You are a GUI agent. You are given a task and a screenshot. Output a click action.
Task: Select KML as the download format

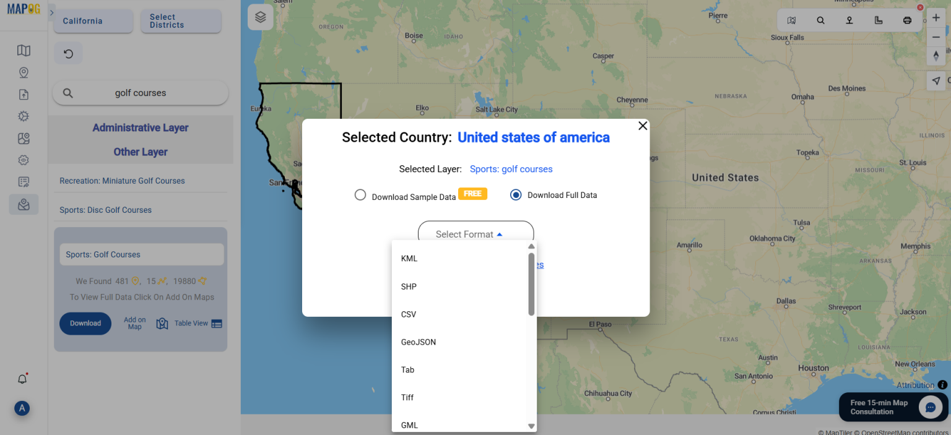409,258
